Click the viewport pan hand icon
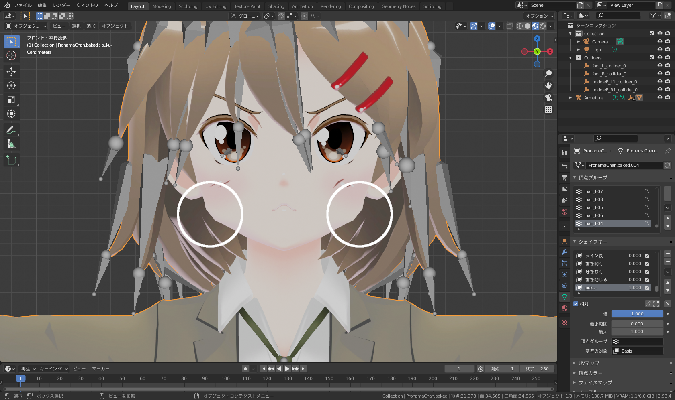The height and width of the screenshot is (400, 675). click(x=548, y=85)
